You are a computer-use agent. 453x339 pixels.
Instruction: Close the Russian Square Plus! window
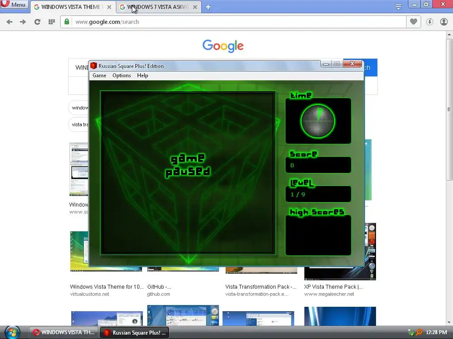click(x=352, y=64)
